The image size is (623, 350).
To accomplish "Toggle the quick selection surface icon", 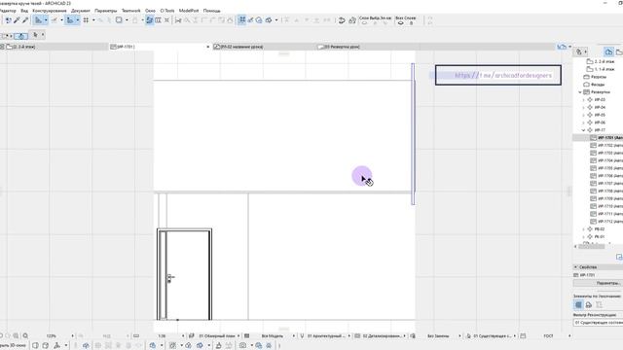I will (x=20, y=36).
